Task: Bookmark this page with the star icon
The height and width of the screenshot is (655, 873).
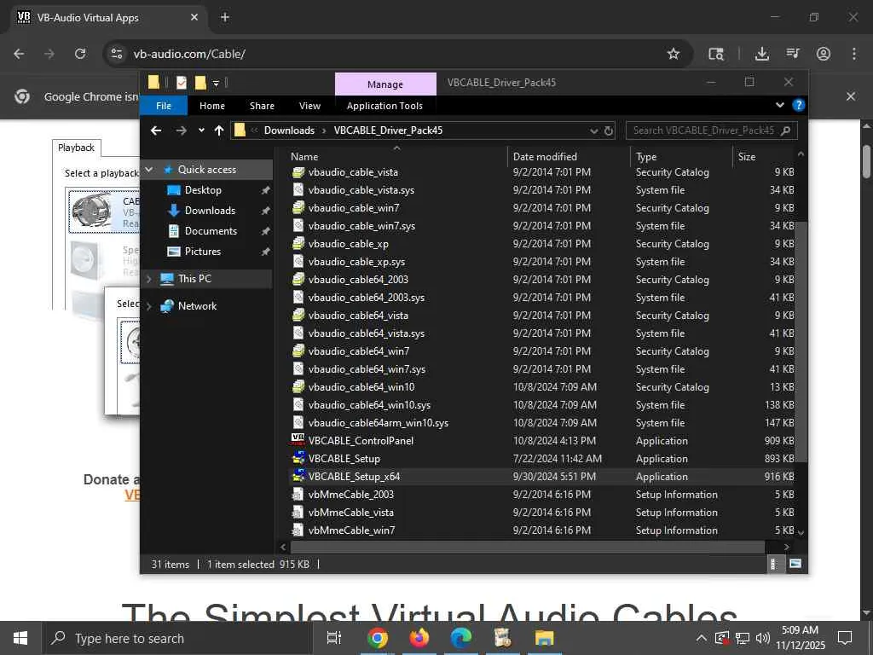Action: click(673, 54)
